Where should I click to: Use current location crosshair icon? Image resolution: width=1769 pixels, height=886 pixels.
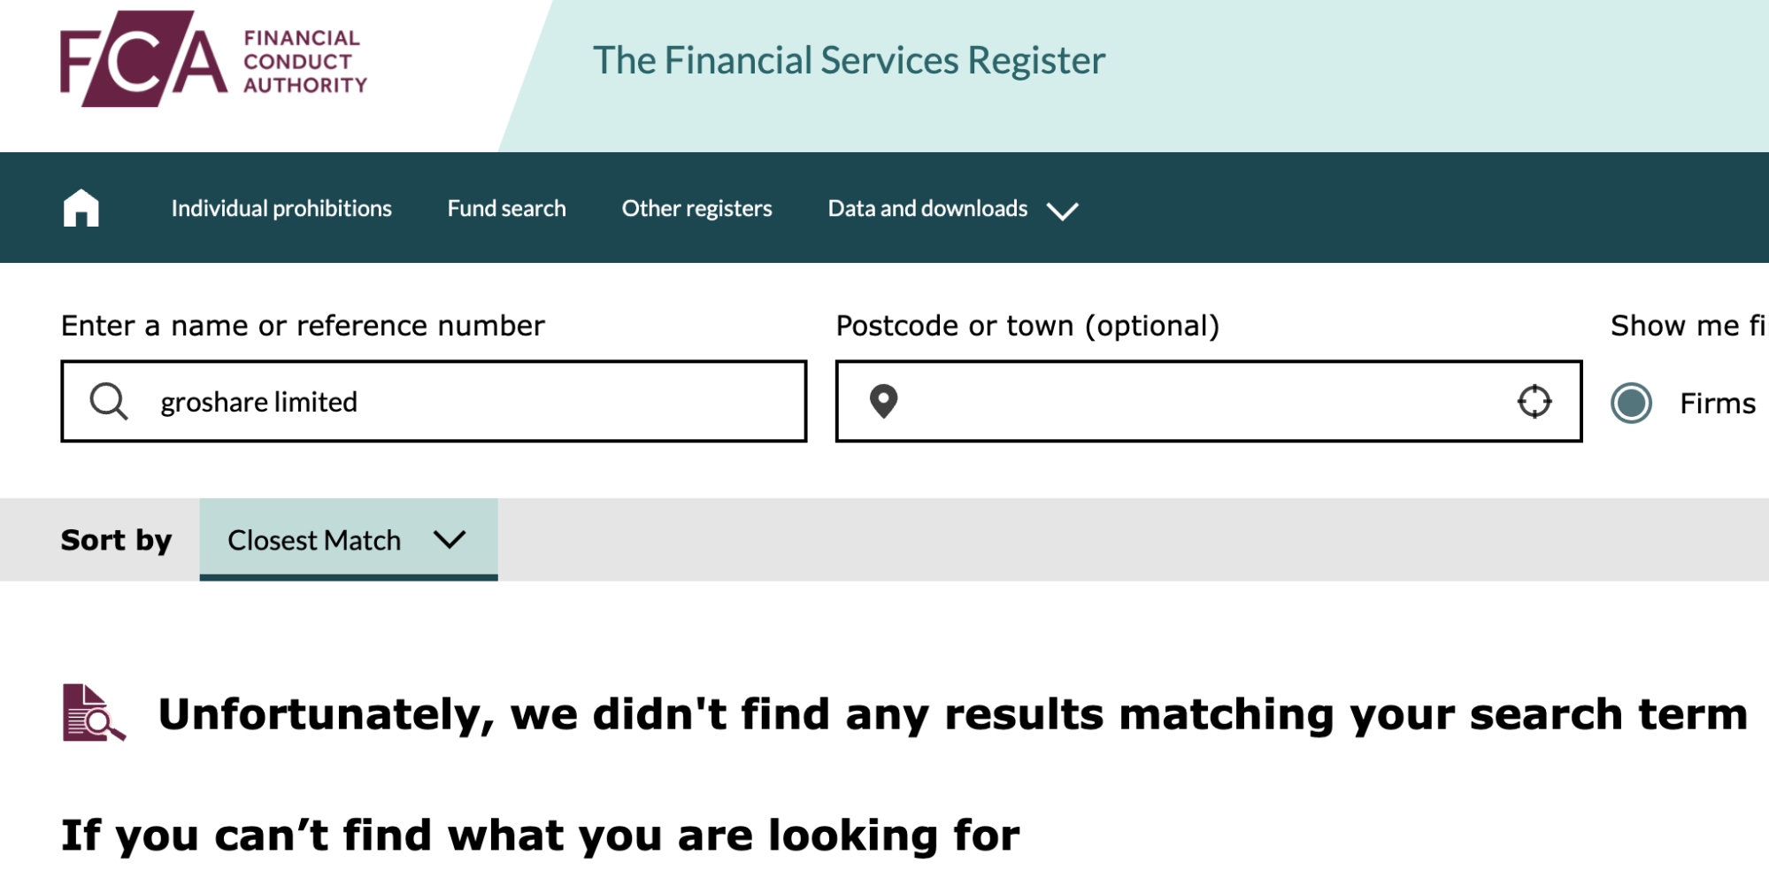click(x=1534, y=401)
